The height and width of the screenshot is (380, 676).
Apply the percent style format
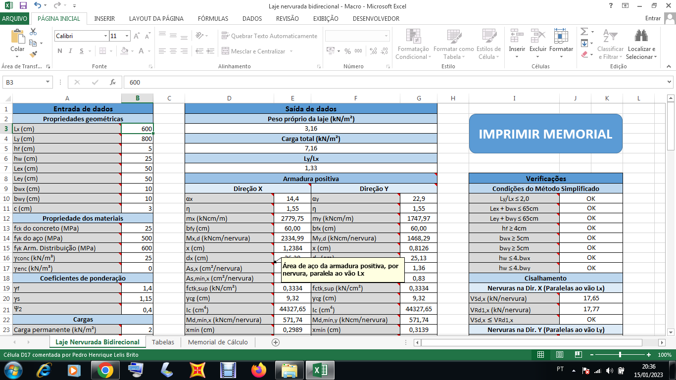347,51
